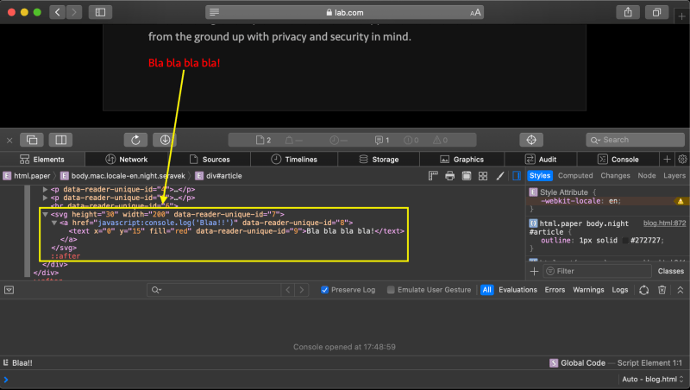The width and height of the screenshot is (690, 390).
Task: Show all tabs overview button
Action: (x=656, y=12)
